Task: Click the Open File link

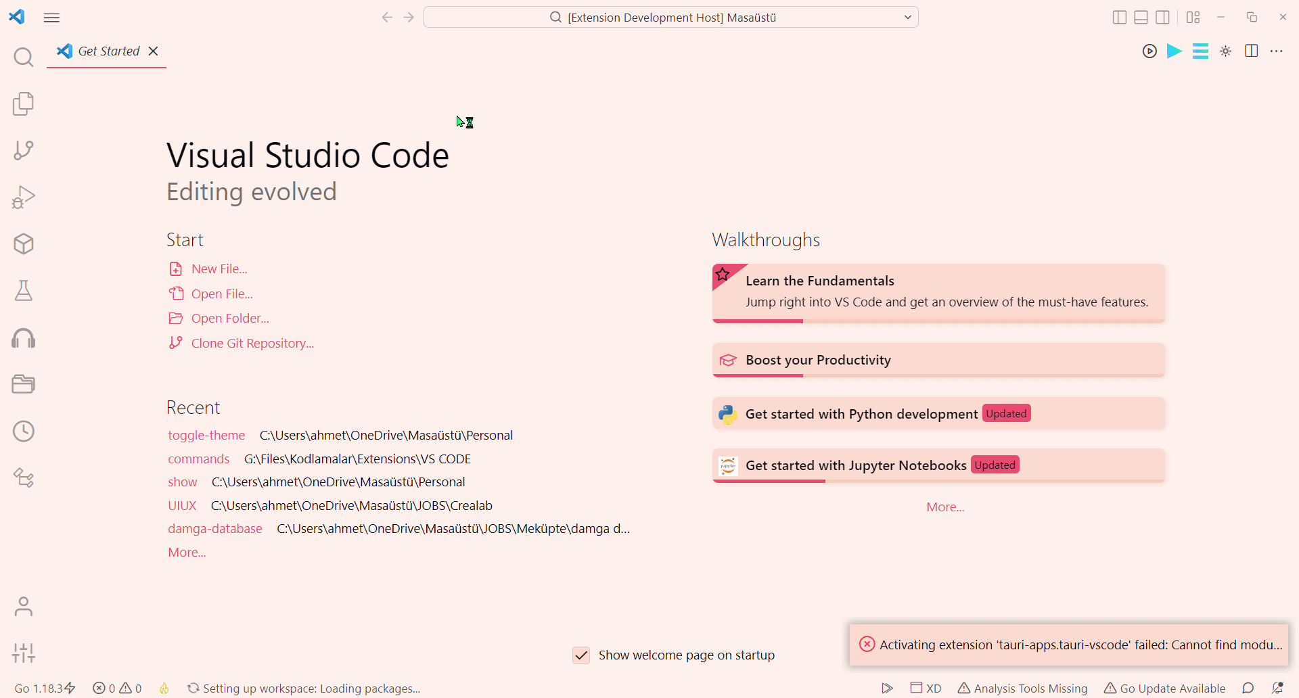Action: tap(222, 294)
